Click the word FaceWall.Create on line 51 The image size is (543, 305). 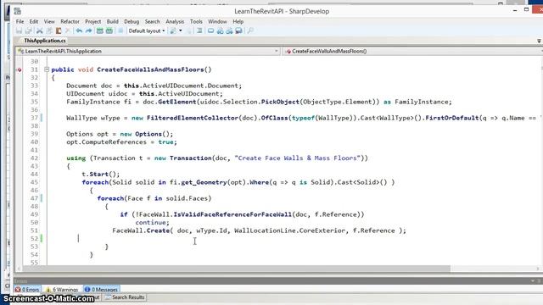[x=141, y=230]
